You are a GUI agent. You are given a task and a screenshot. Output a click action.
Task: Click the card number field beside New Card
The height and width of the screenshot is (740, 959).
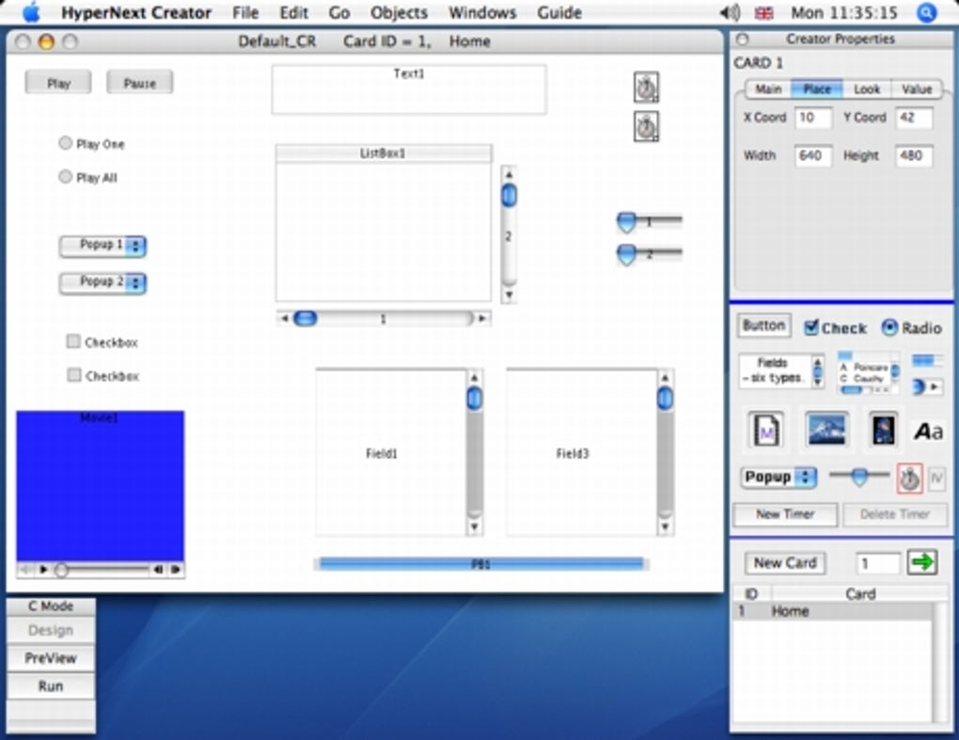pos(878,563)
